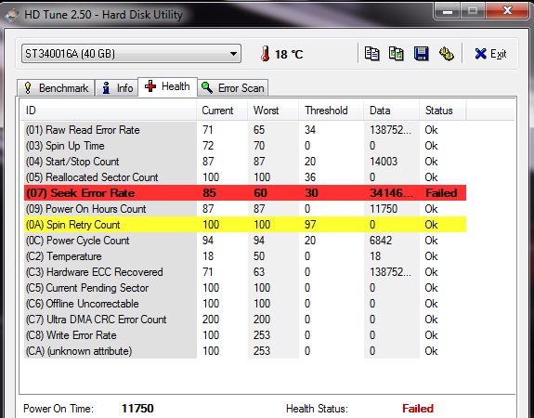
Task: Minimize the HD Tune window
Action: pyautogui.click(x=448, y=11)
